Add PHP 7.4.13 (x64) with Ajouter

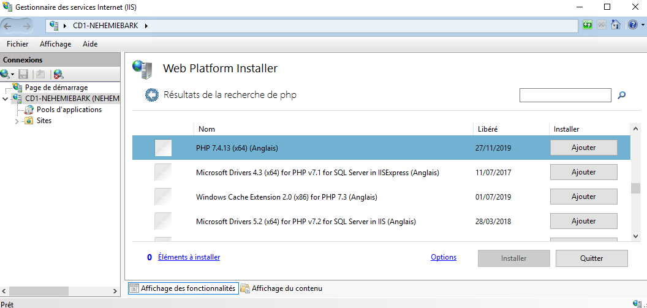click(583, 148)
